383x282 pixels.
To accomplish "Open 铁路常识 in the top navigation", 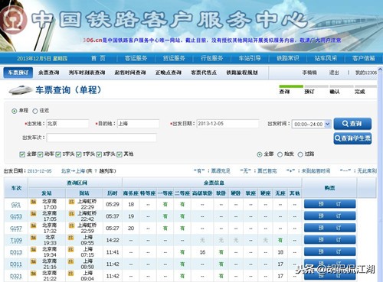I will 288,58.
